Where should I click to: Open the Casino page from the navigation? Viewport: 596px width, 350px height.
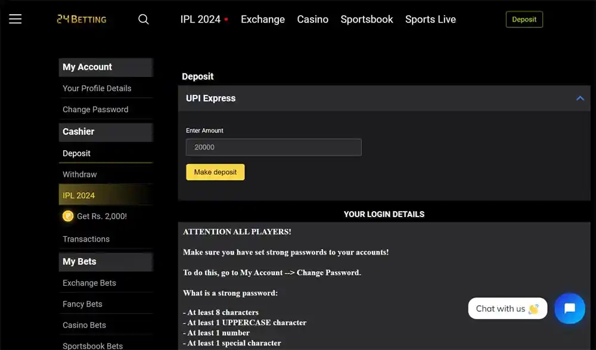pos(312,19)
